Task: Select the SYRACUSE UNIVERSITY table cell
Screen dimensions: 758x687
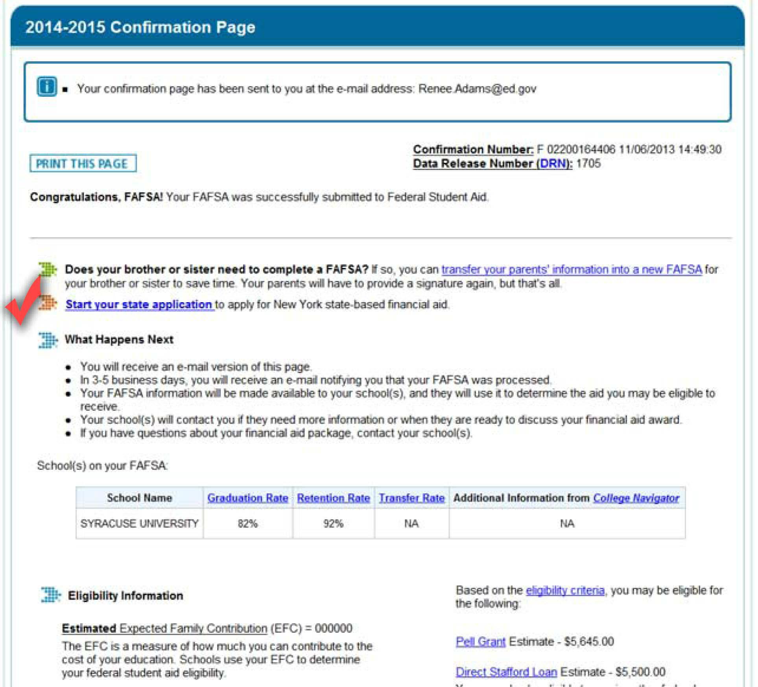Action: pyautogui.click(x=139, y=524)
